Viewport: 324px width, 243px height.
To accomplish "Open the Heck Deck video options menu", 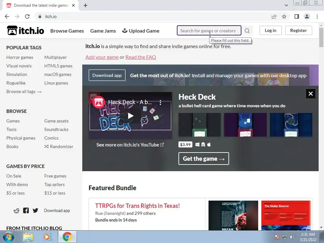I will pyautogui.click(x=160, y=102).
